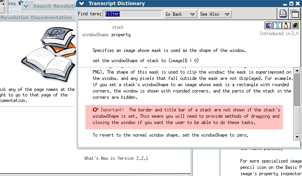Click the syntax line 'set the windowShape of stack'
Viewport: 302px width, 176px height.
146,61
